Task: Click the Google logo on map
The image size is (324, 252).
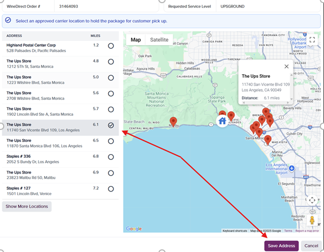Action: click(x=134, y=228)
